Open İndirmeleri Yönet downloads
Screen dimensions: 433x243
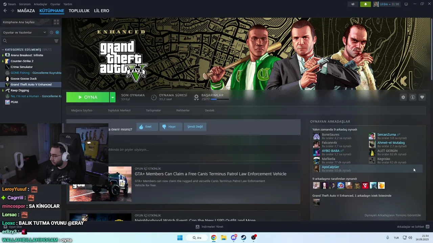tap(210, 227)
